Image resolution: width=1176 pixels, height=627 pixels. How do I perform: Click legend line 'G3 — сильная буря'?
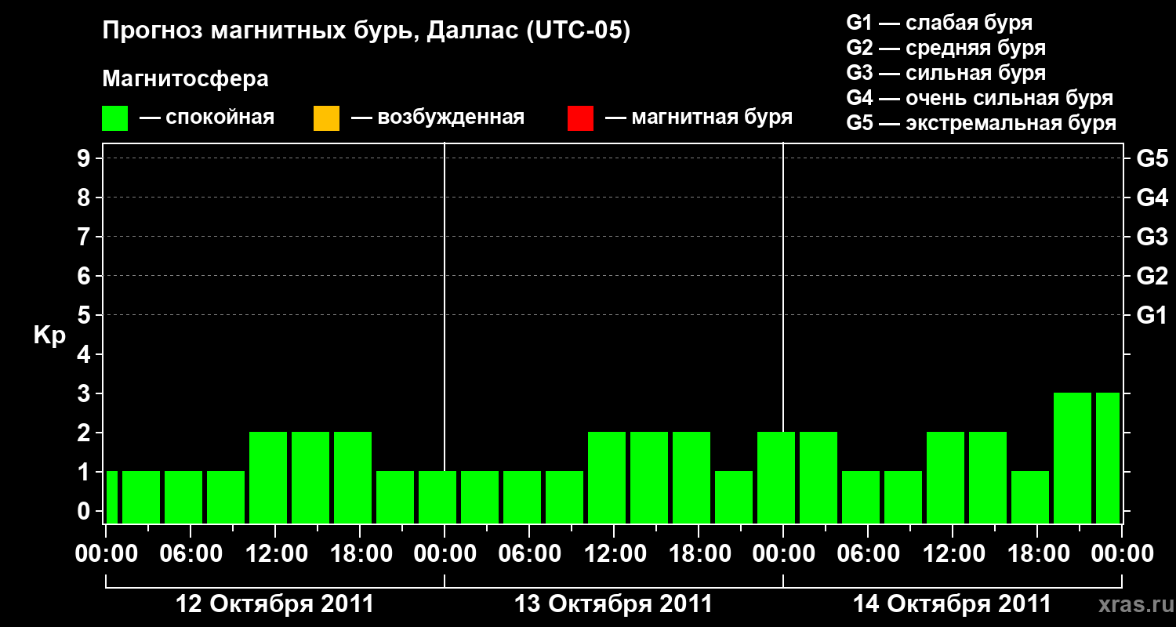pyautogui.click(x=946, y=73)
